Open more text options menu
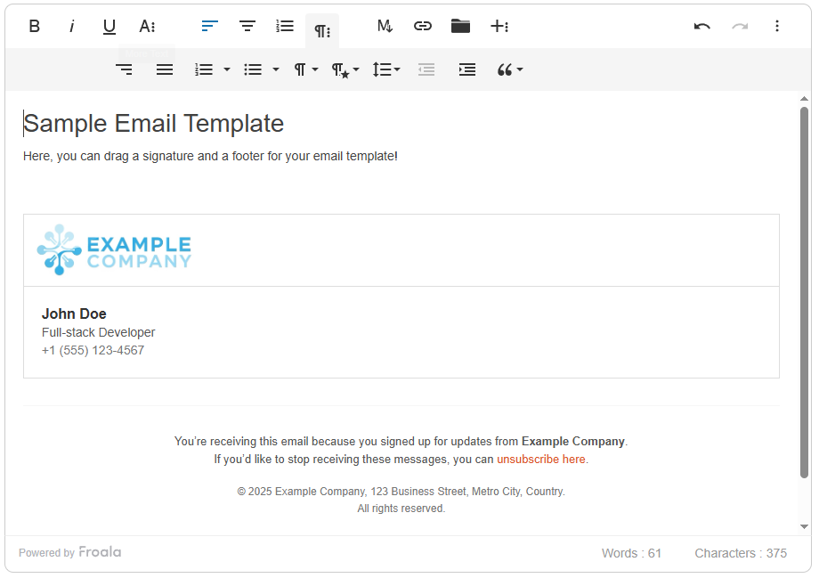Viewport: 819px width, 578px height. point(148,27)
